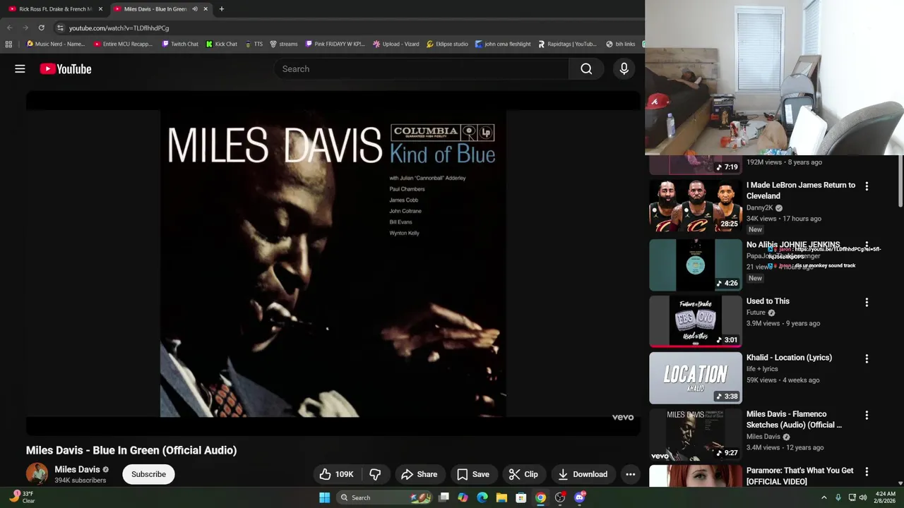Go back to the previous page
Viewport: 904px width, 508px height.
[x=9, y=28]
